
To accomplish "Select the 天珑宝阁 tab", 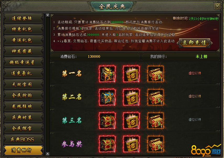I will [23, 84].
